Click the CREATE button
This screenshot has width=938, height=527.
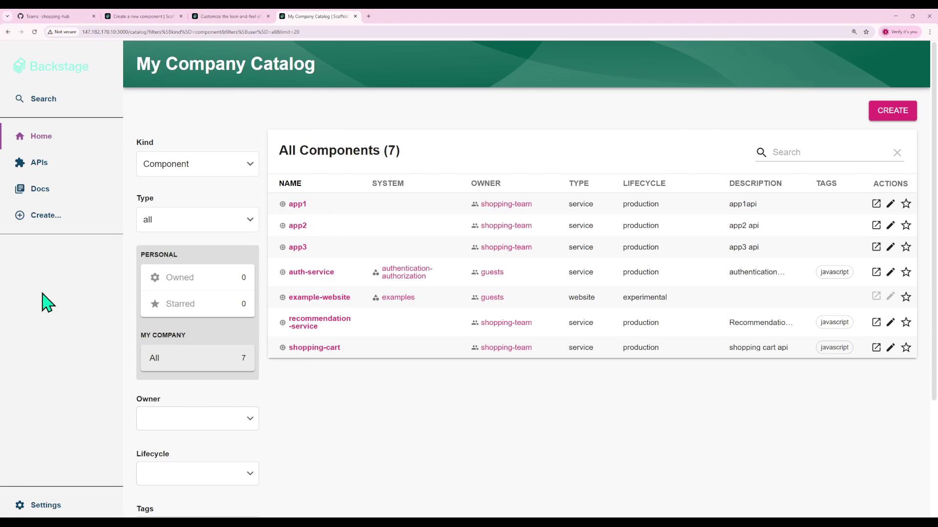(x=893, y=110)
